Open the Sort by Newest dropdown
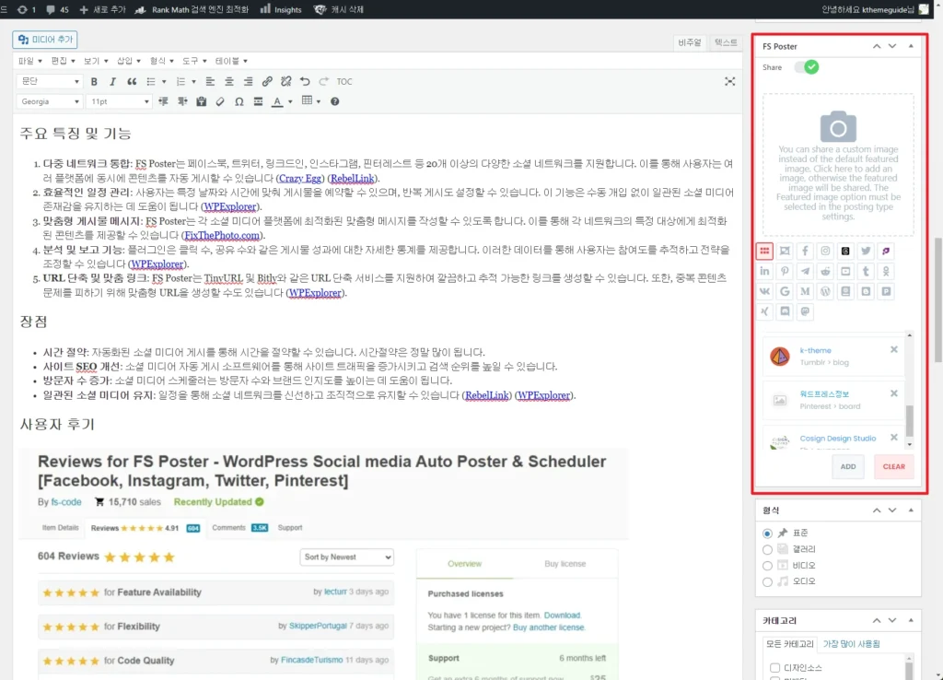This screenshot has height=680, width=943. (x=346, y=557)
